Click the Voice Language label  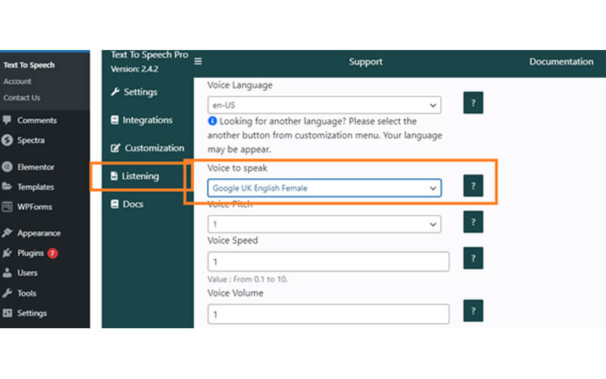coord(239,85)
